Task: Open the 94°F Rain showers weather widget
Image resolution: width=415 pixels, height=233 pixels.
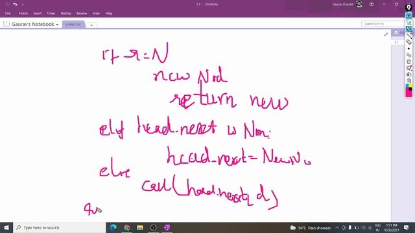Action: click(x=311, y=228)
